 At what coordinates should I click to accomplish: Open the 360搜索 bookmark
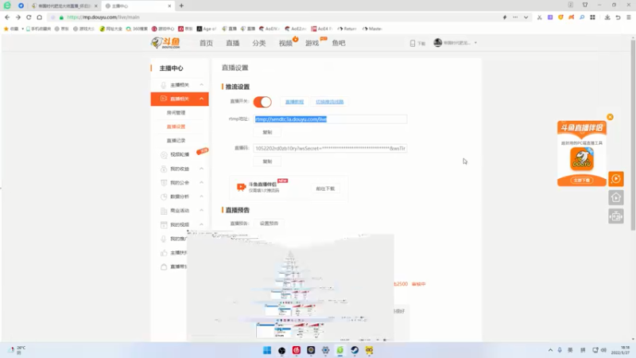(137, 29)
